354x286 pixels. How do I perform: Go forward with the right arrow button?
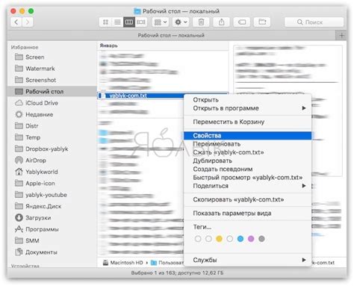[x=28, y=22]
